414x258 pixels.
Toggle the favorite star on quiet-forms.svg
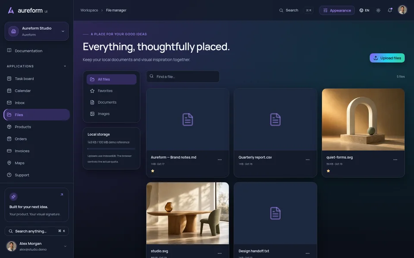pos(328,171)
